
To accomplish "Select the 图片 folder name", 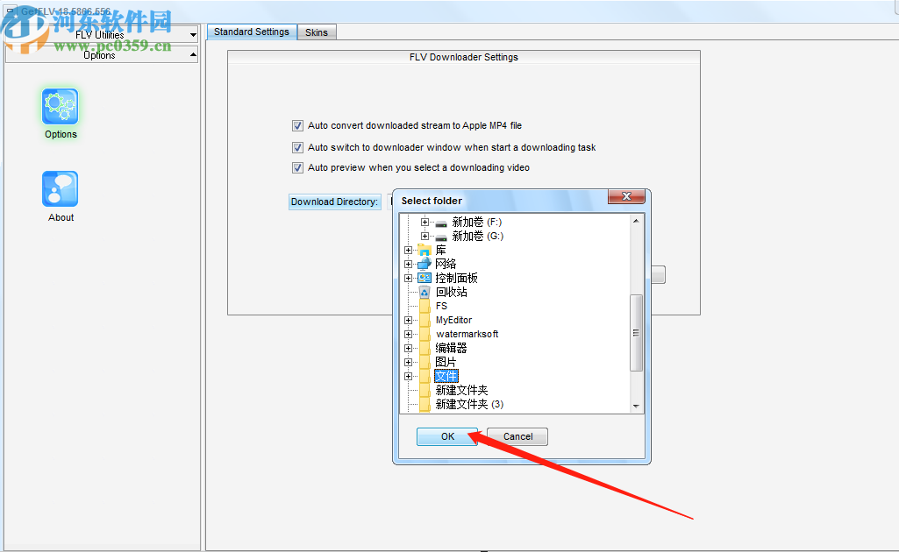I will pyautogui.click(x=446, y=363).
